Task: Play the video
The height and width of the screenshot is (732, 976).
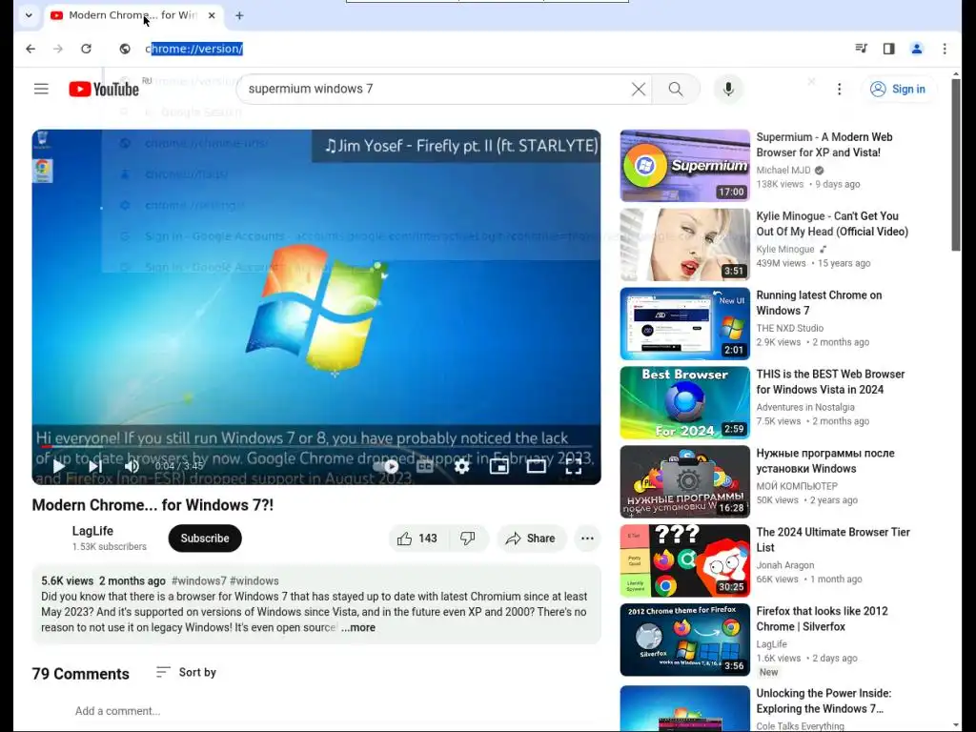Action: [x=58, y=466]
